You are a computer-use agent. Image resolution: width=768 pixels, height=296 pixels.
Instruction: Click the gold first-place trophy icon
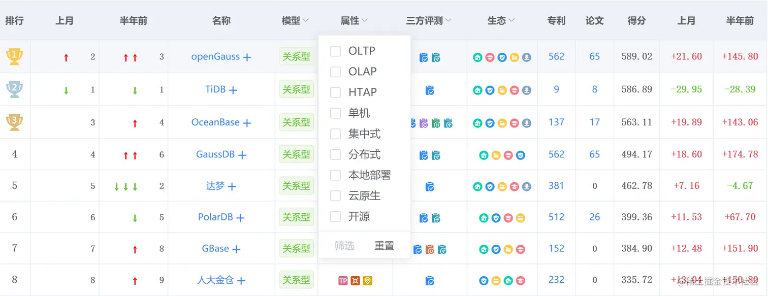(x=14, y=56)
